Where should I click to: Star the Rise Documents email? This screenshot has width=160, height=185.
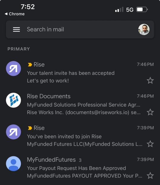(x=150, y=112)
